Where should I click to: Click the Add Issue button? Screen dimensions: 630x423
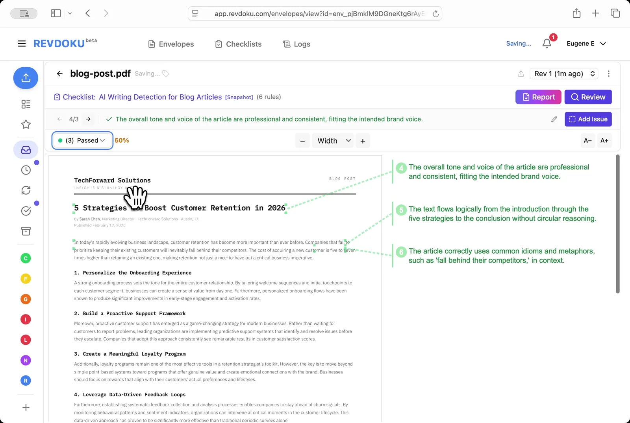tap(588, 119)
